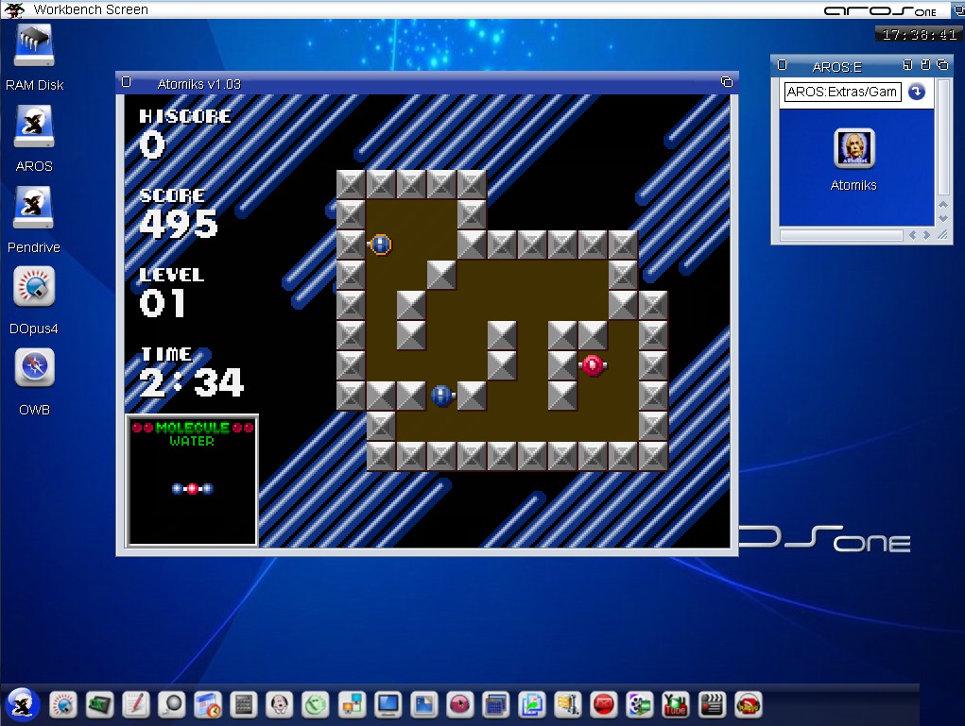The height and width of the screenshot is (726, 965).
Task: Click the YouTube icon in the dock
Action: coord(676,704)
